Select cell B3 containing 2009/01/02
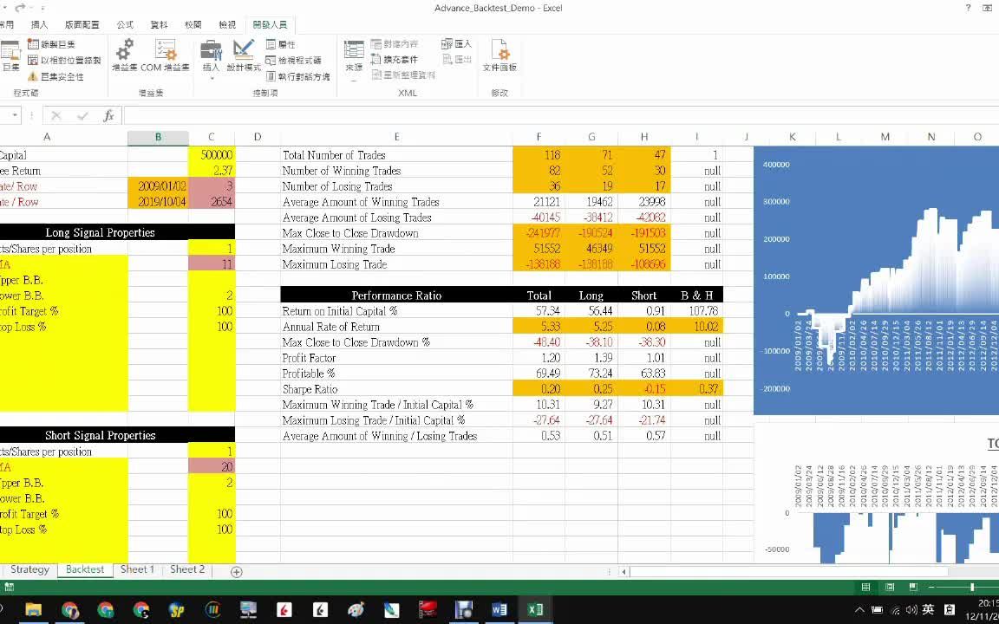This screenshot has width=999, height=624. 159,186
